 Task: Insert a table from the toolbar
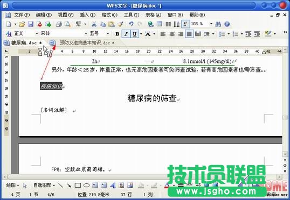tap(160, 24)
